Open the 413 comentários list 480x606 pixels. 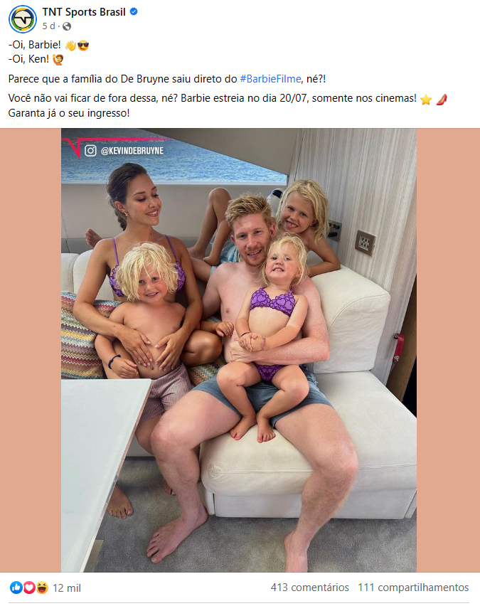[309, 588]
